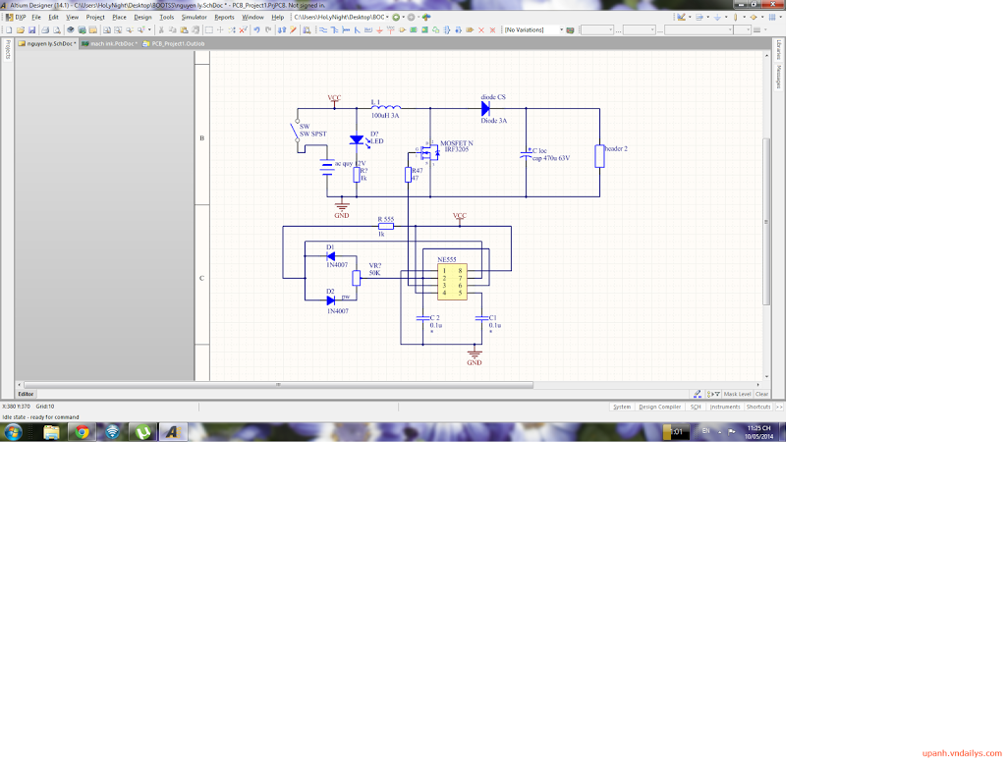The width and height of the screenshot is (1006, 762).
Task: Click the undo arrow icon
Action: (x=256, y=30)
